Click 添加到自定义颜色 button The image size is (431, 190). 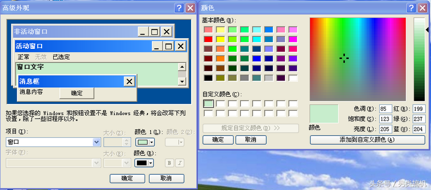coord(367,140)
